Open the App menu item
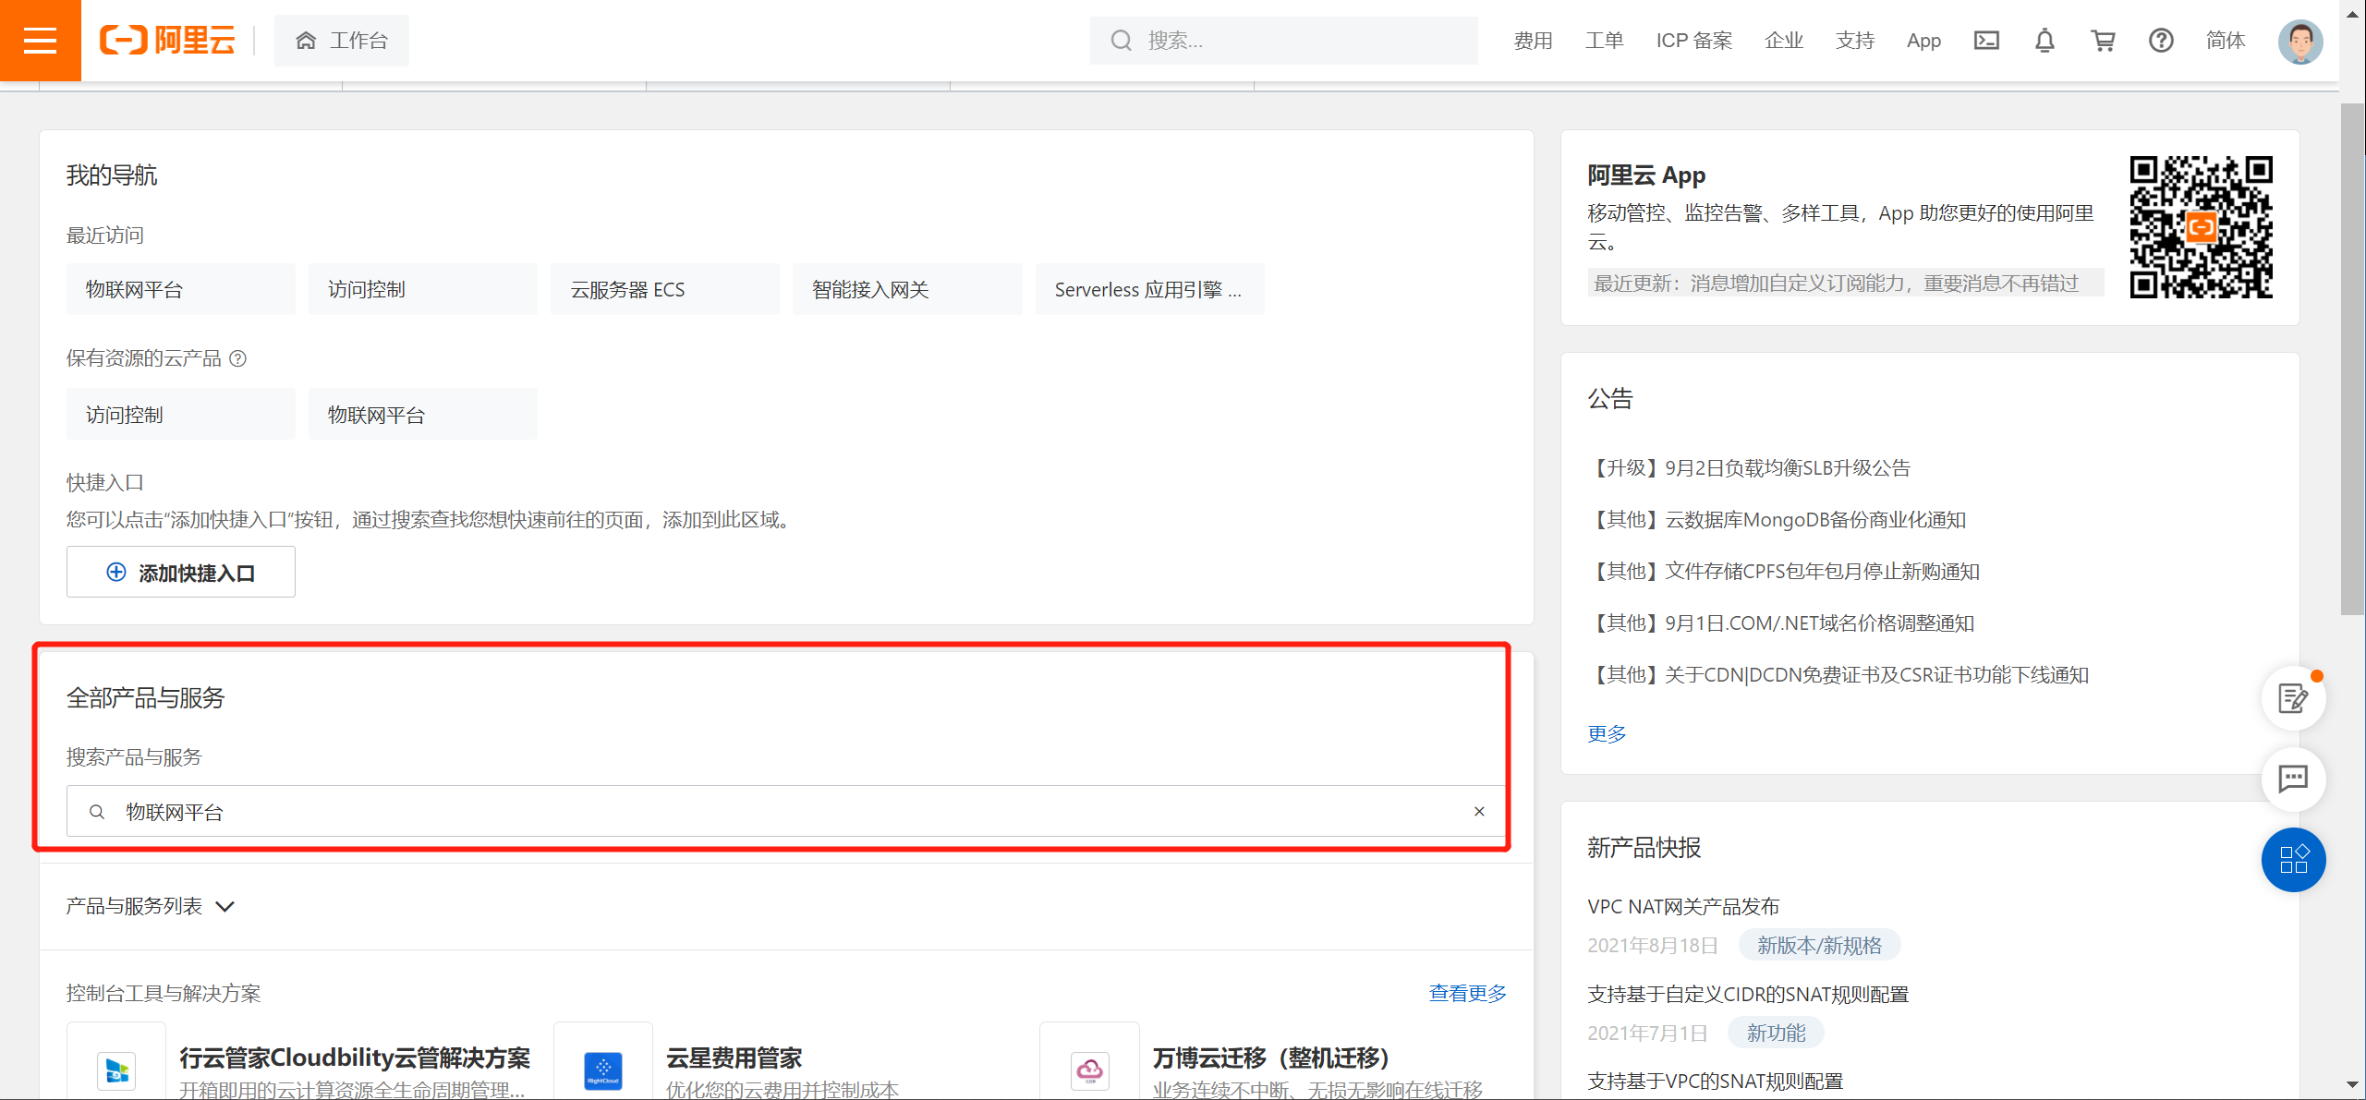 click(1923, 41)
